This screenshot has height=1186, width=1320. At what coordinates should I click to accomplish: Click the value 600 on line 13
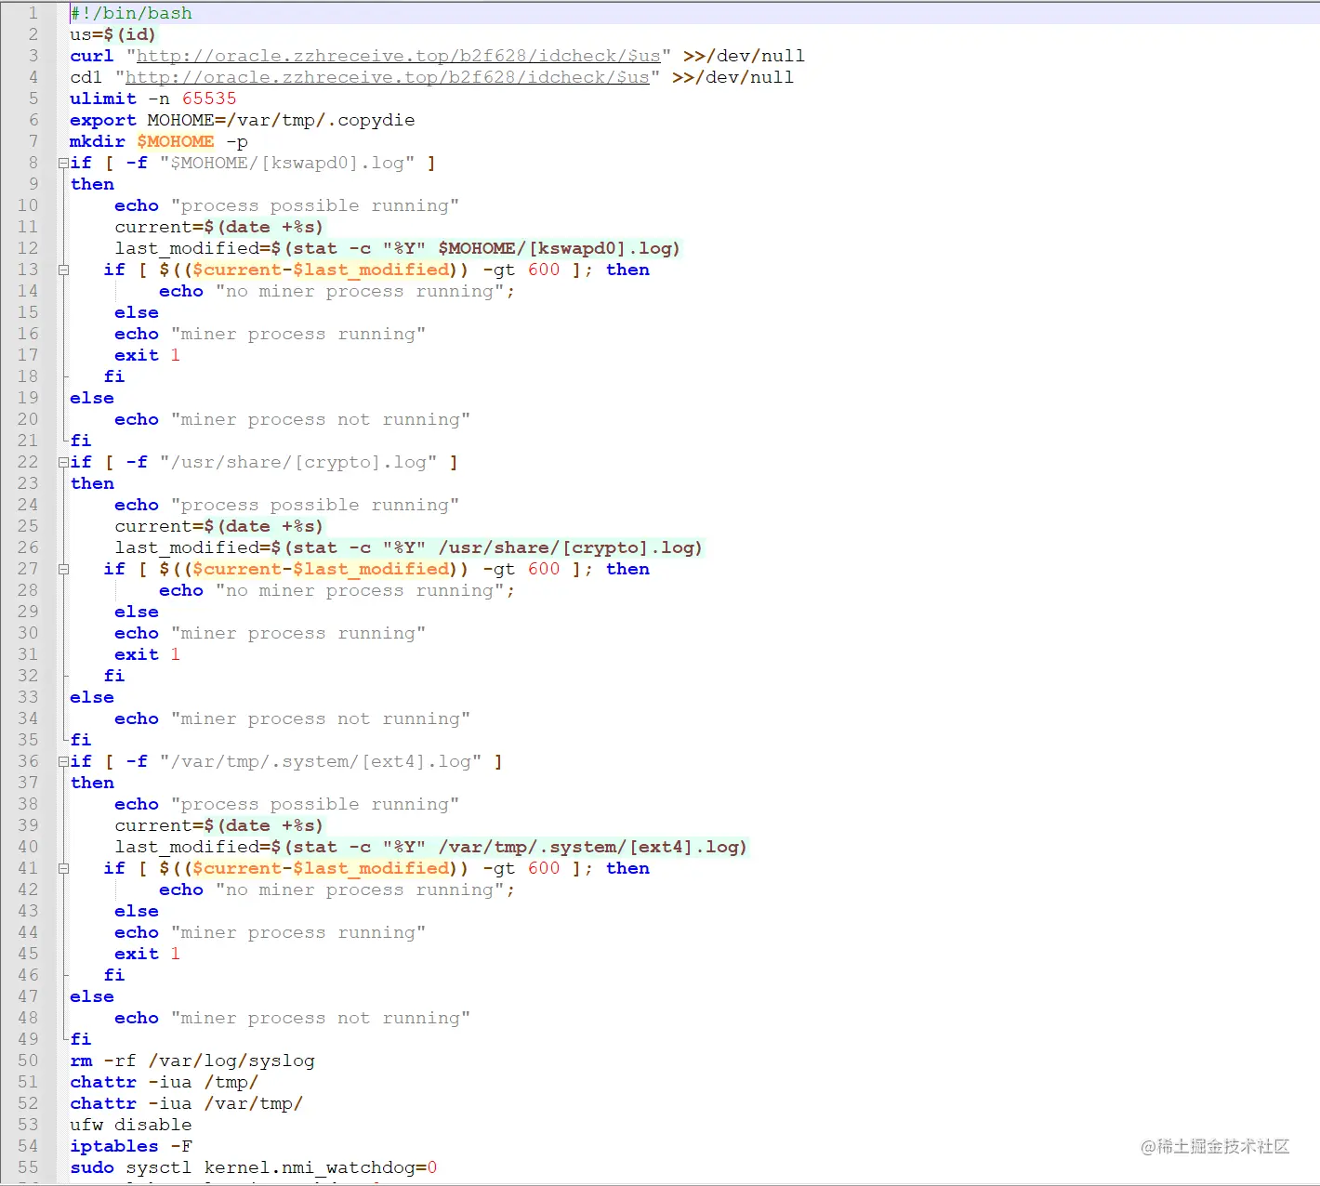pos(544,270)
